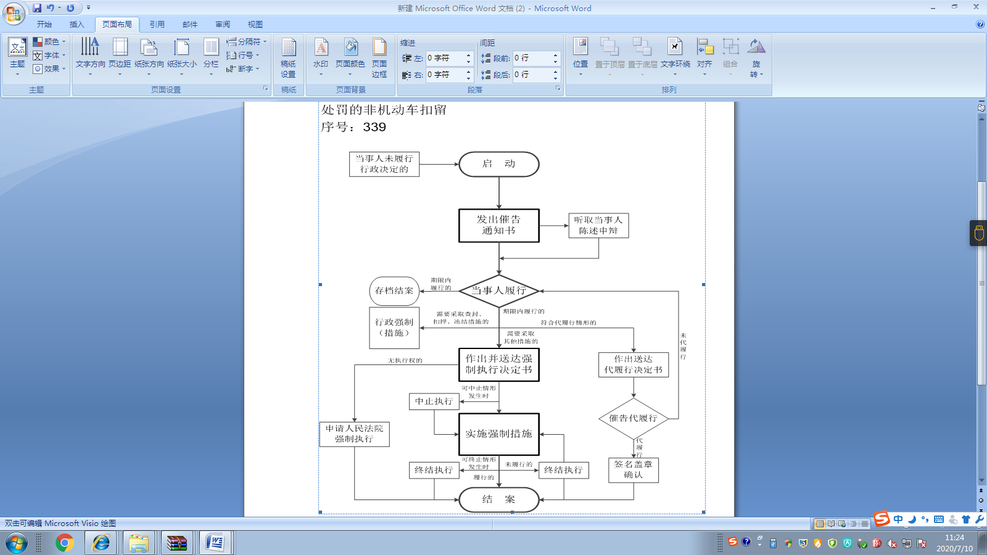Switch to full-screen reading view

(831, 524)
